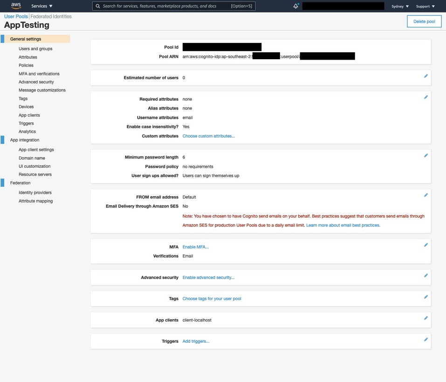Open Identity providers sidebar item
The image size is (446, 382).
[x=35, y=192]
